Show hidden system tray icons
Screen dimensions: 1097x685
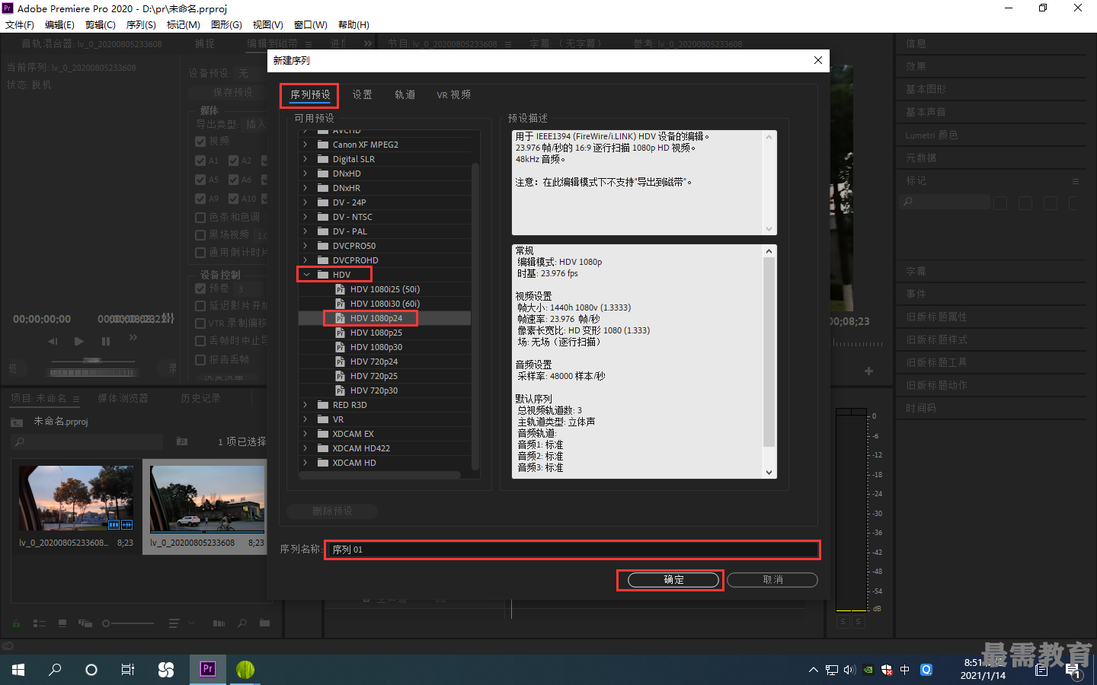tap(813, 670)
